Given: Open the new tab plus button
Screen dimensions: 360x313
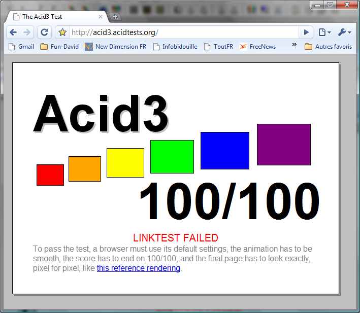Looking at the screenshot, I should (x=116, y=17).
